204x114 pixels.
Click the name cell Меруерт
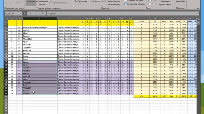pyautogui.click(x=40, y=88)
